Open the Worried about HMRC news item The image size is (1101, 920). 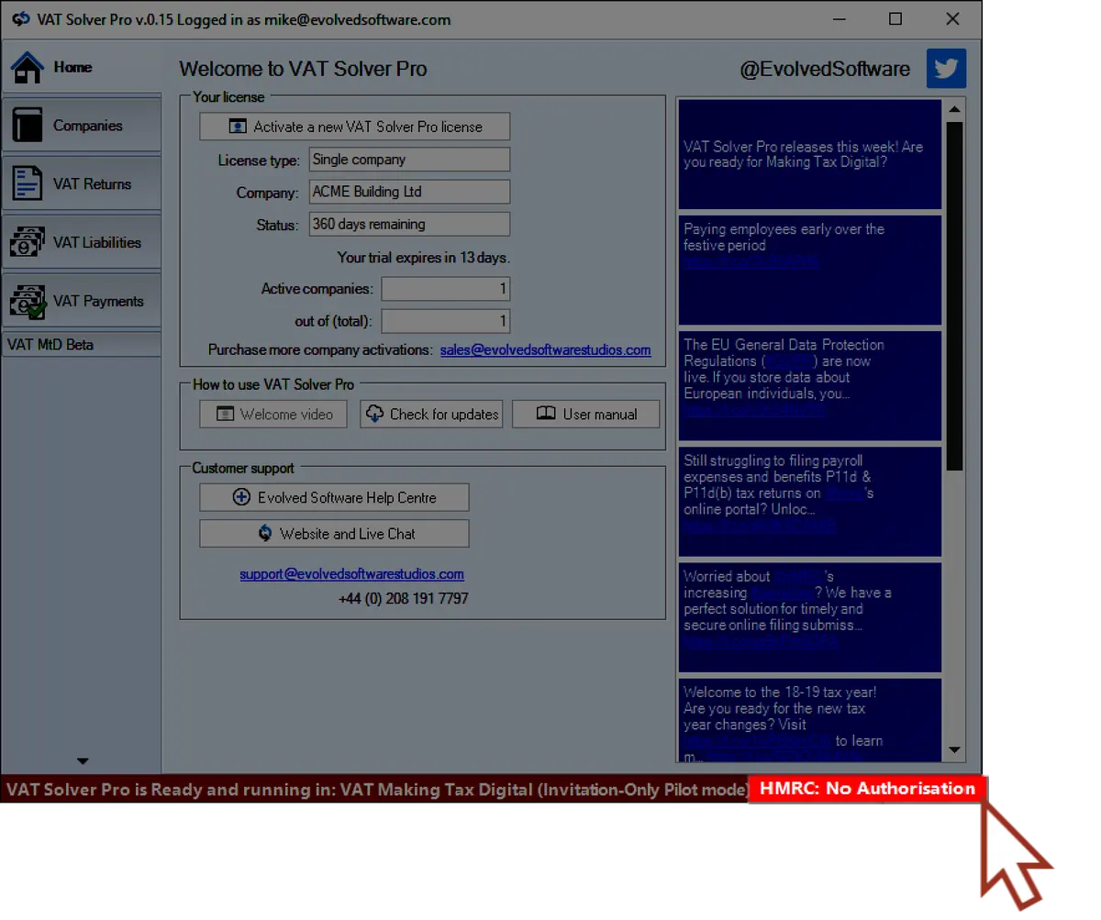[809, 616]
